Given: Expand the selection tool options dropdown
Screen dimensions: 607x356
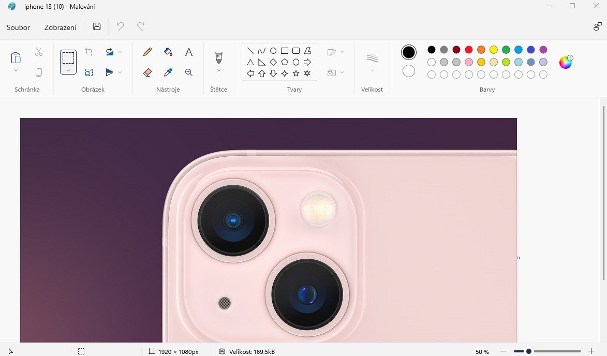Looking at the screenshot, I should point(68,70).
